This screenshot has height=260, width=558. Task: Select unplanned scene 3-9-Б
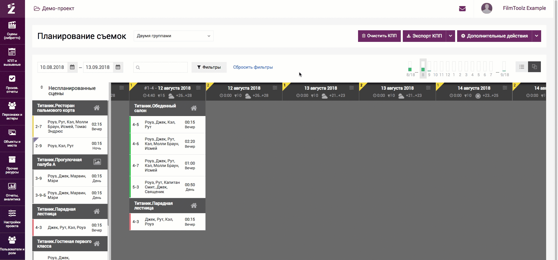70,195
